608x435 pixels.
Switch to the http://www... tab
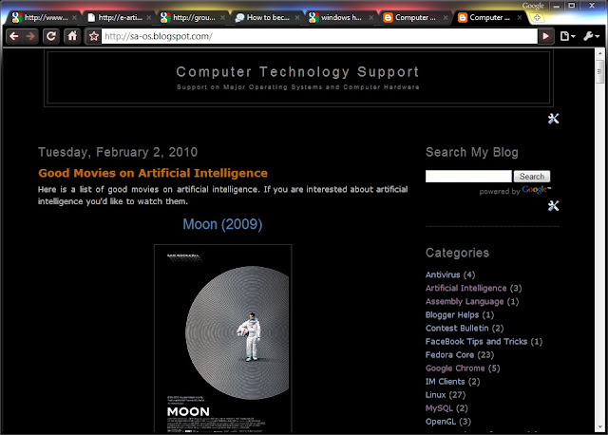(x=46, y=17)
